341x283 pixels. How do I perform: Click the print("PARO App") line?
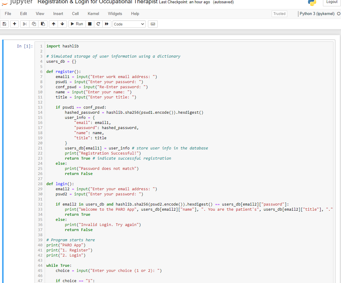pos(66,245)
